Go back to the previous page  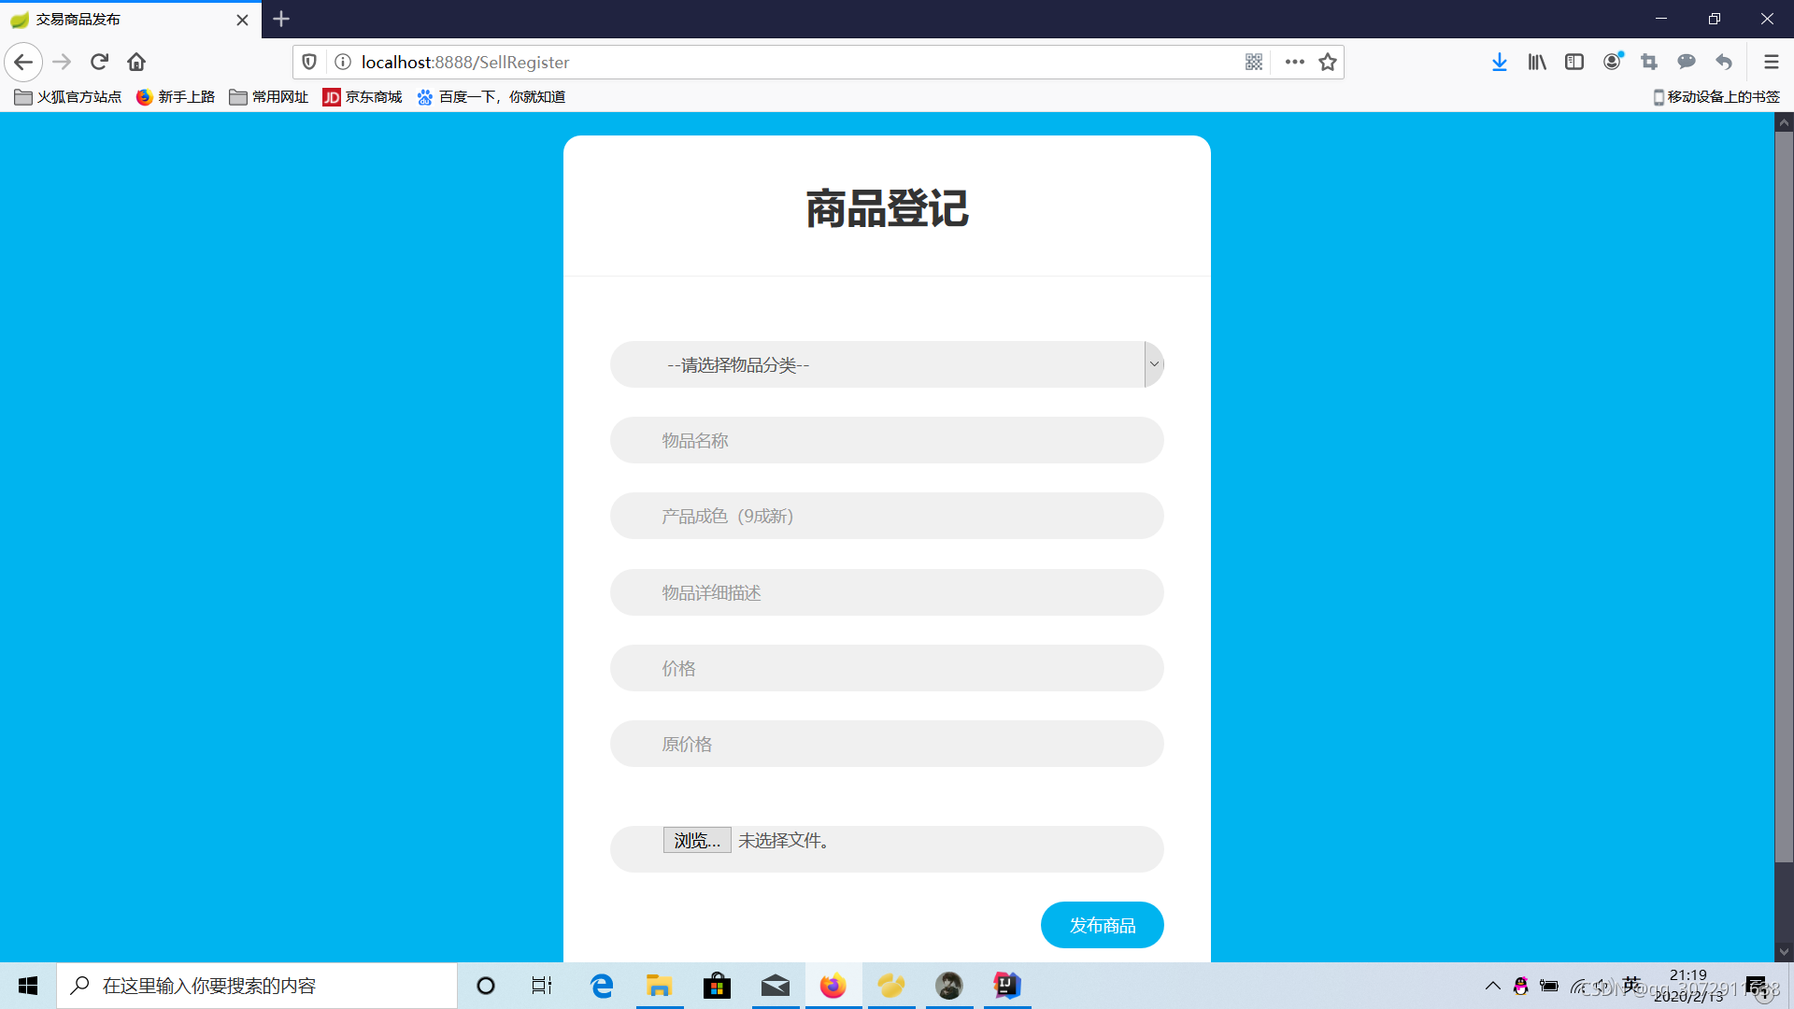click(x=23, y=62)
